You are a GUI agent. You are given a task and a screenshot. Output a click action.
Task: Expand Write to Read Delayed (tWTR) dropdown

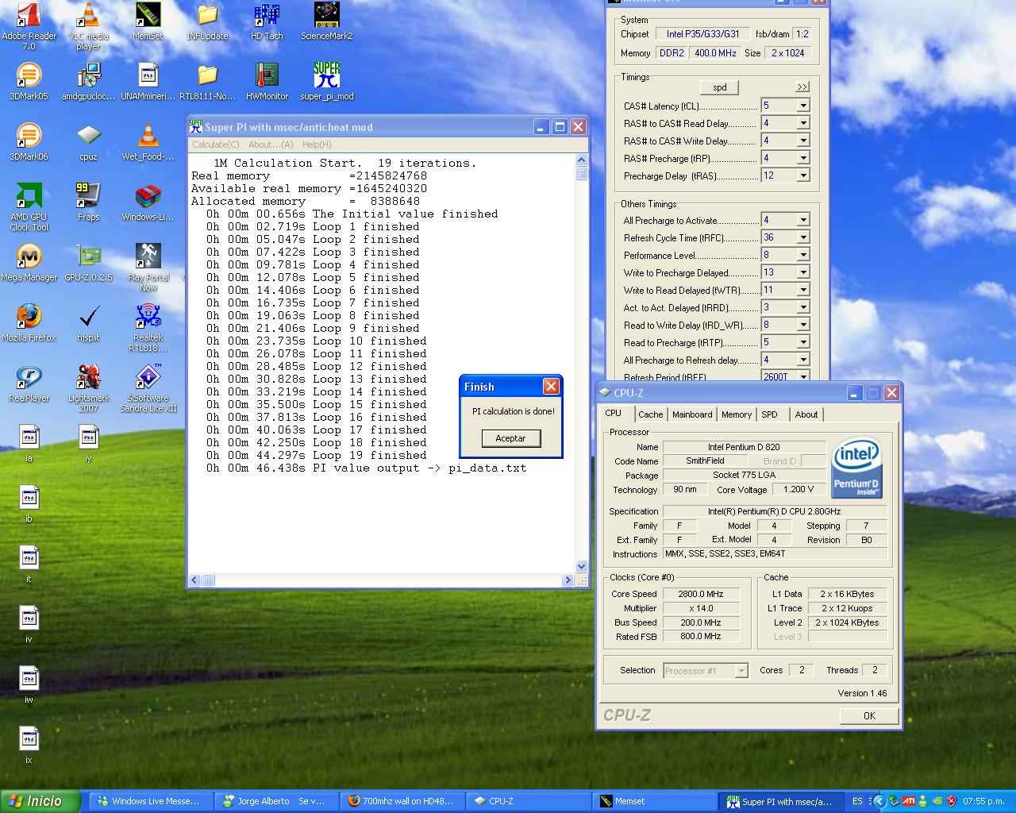803,290
